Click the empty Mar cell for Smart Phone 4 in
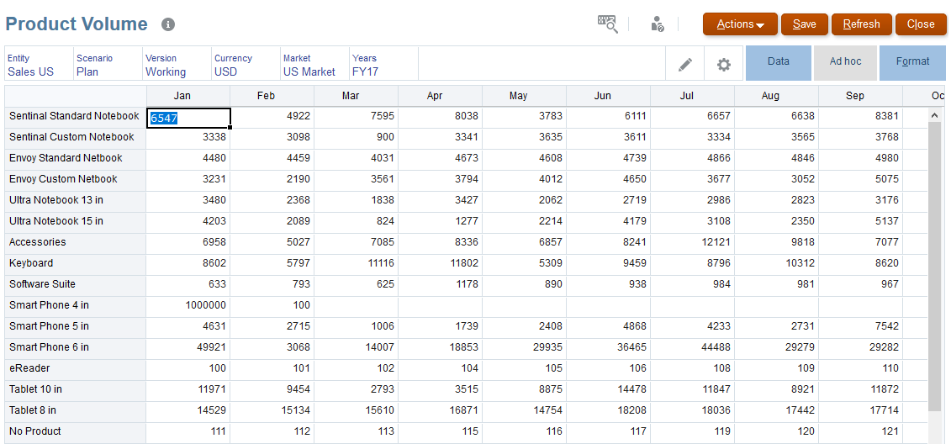Image resolution: width=951 pixels, height=444 pixels. (x=356, y=305)
